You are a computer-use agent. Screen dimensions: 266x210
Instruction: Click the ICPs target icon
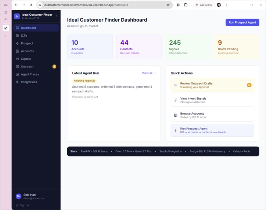pyautogui.click(x=17, y=36)
